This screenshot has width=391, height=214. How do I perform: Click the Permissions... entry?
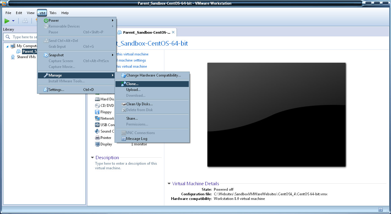(x=152, y=124)
